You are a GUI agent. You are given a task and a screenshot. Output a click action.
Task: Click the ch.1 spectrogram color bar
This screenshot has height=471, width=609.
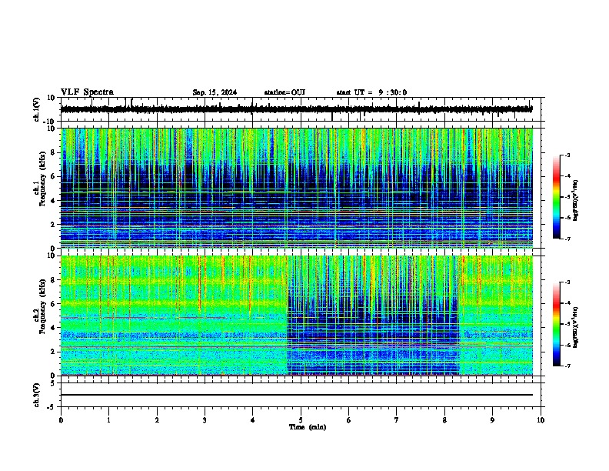coord(557,197)
